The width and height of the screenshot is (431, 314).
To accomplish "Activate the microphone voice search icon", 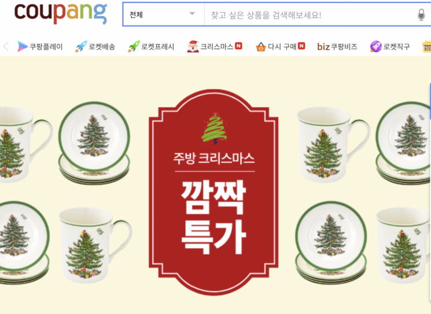I will click(421, 15).
